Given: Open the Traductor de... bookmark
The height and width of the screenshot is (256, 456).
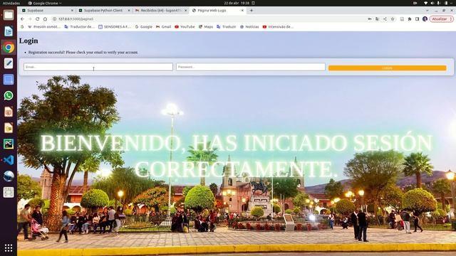Looking at the screenshot, I should click(79, 27).
